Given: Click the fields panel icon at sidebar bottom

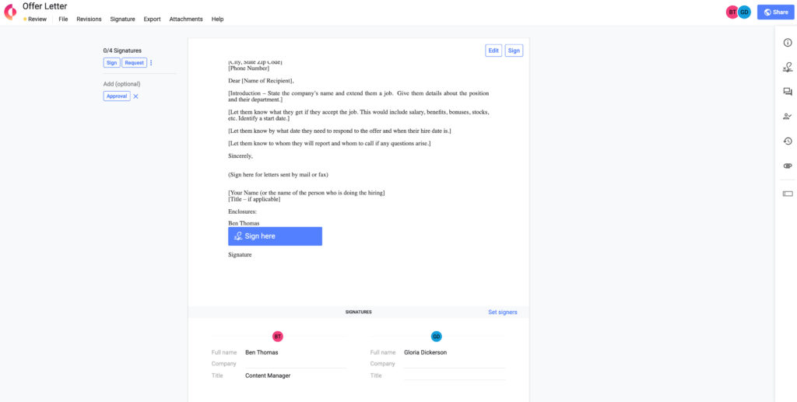Looking at the screenshot, I should point(788,194).
